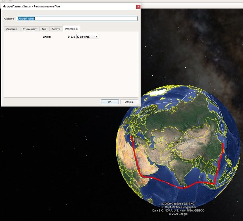
Task: Select the Измерения tab
Action: pos(71,29)
